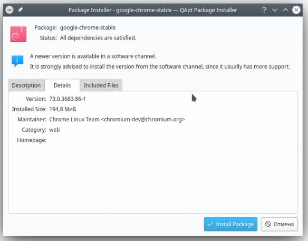Toggle the pin window icon
The image size is (308, 241).
point(20,10)
